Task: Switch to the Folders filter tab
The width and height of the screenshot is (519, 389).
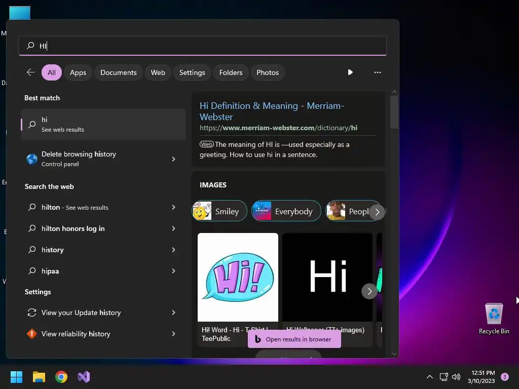Action: coord(231,72)
